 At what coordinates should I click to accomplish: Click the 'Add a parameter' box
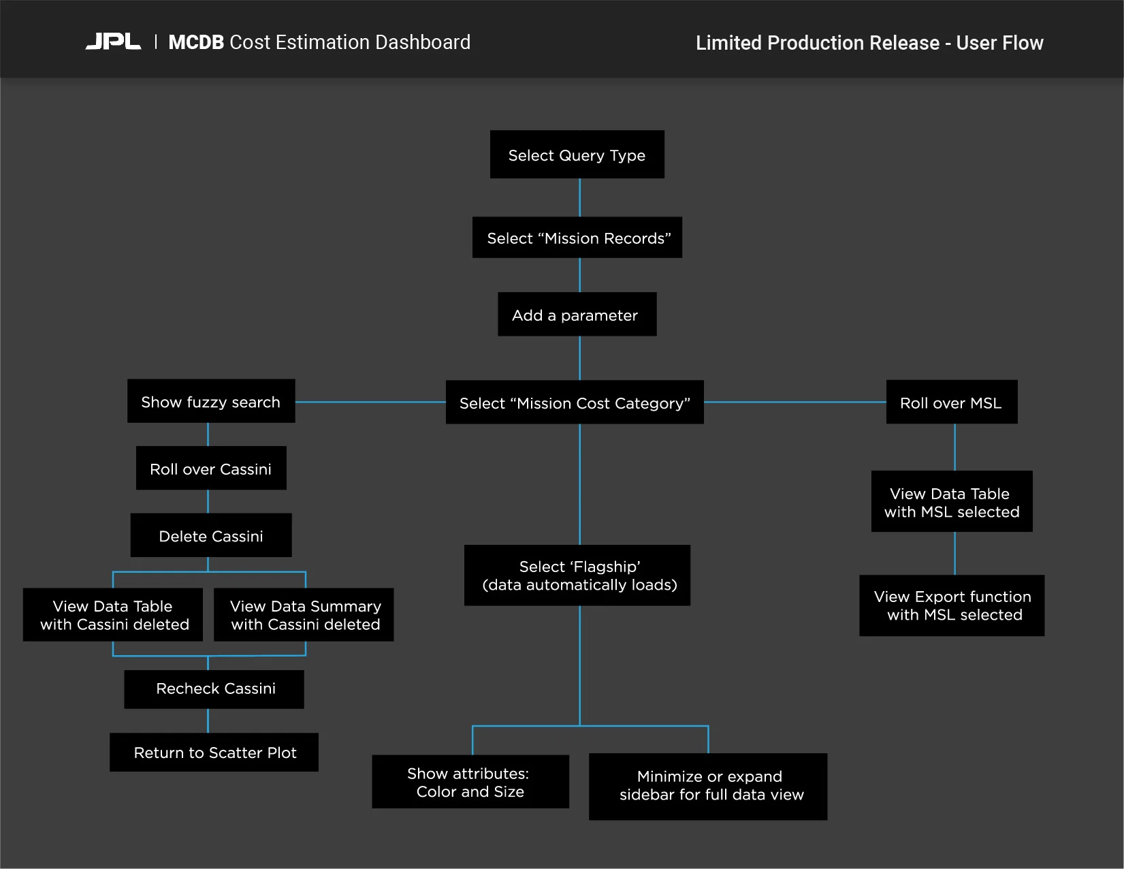(x=577, y=315)
